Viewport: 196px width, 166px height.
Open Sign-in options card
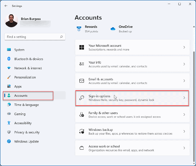[132, 98]
